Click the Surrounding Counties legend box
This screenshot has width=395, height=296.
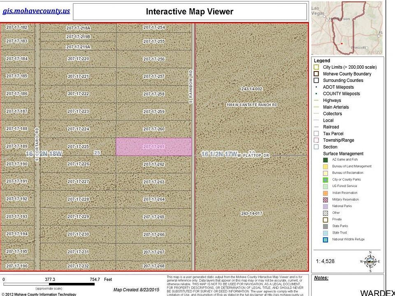pos(316,80)
